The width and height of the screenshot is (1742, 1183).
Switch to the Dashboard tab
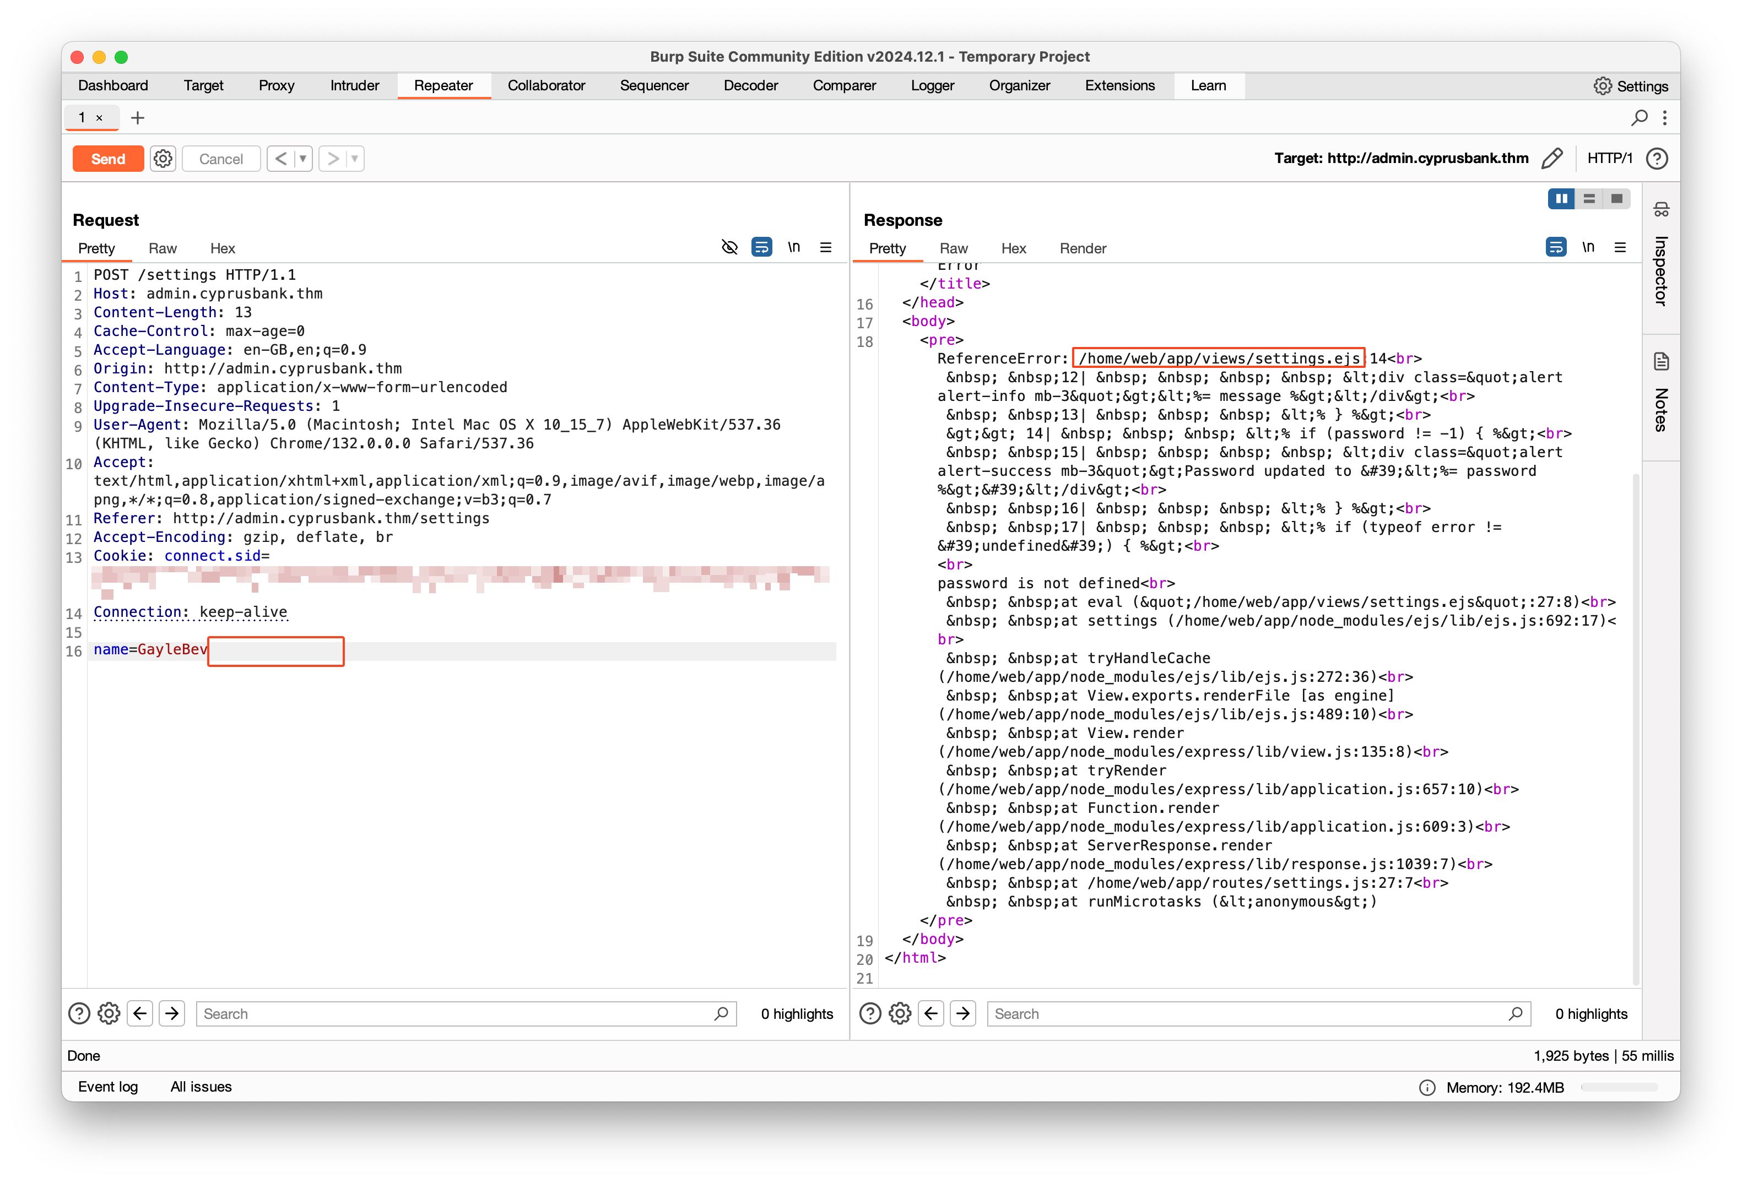tap(113, 85)
